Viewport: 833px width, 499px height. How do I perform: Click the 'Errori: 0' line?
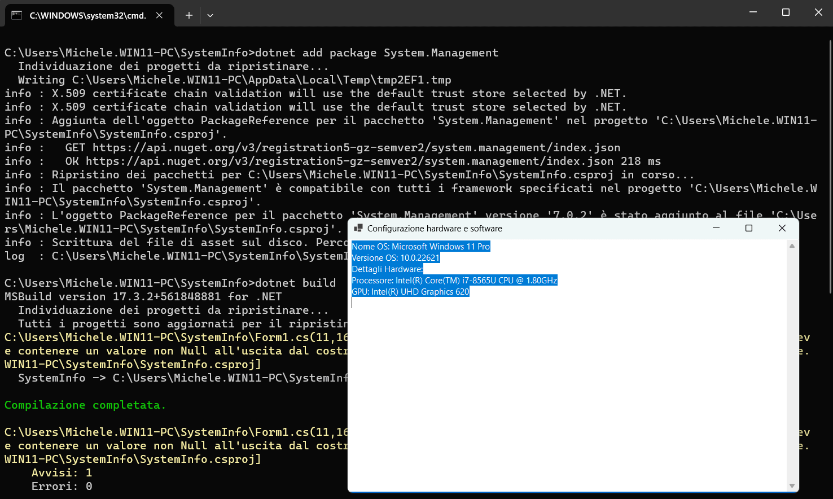click(62, 487)
